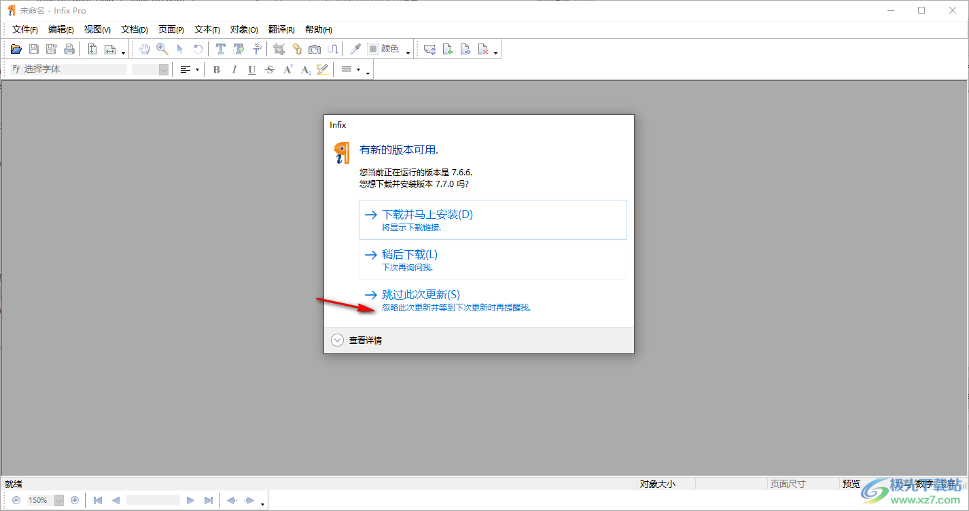Viewport: 969px width, 511px height.
Task: Select the Zoom magnifier tool
Action: click(x=162, y=49)
